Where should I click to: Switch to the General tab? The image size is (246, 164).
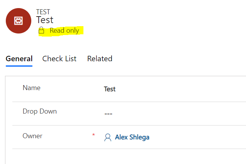coord(19,59)
